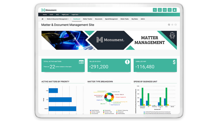Favorite the site with the star outline icon
The image size is (218, 123).
click(172, 25)
